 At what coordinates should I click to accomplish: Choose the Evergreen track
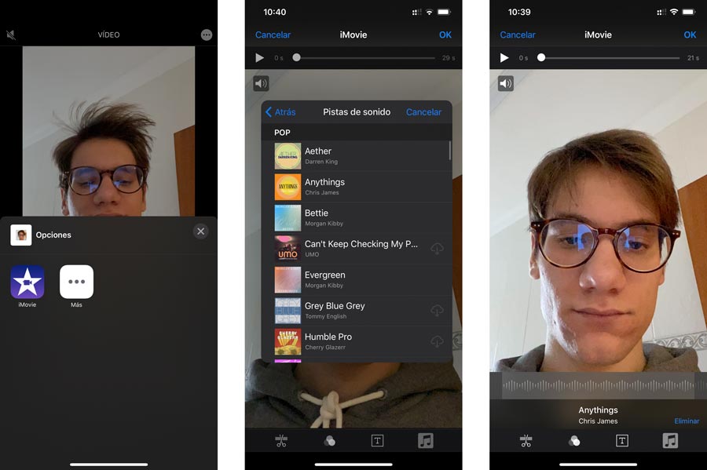[357, 279]
